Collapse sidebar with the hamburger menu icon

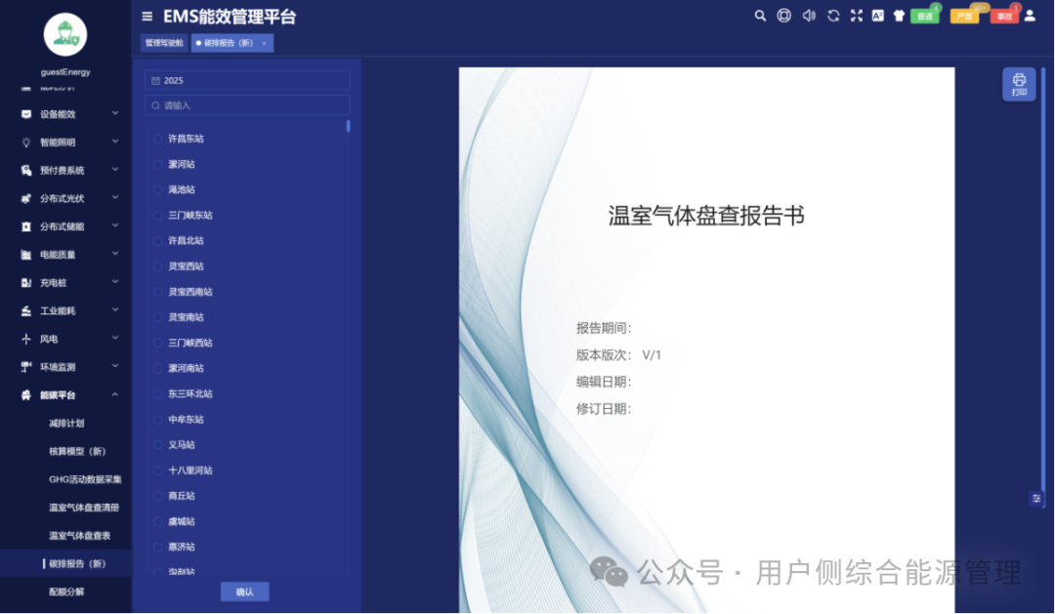point(147,16)
